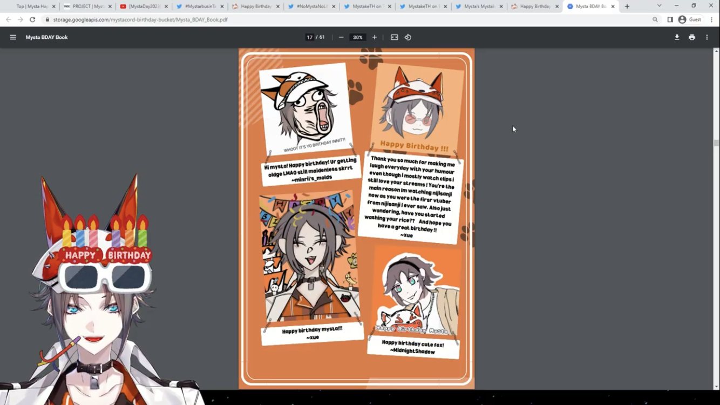Open the PDF viewer more actions menu
The width and height of the screenshot is (720, 405).
coord(707,37)
